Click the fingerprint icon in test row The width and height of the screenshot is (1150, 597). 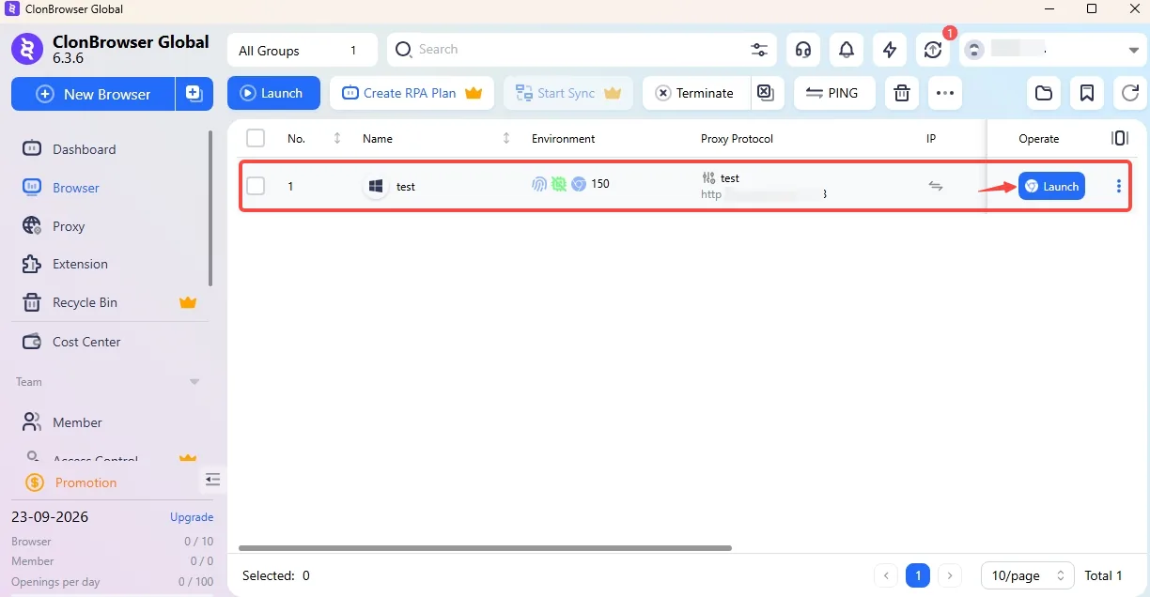coord(539,184)
